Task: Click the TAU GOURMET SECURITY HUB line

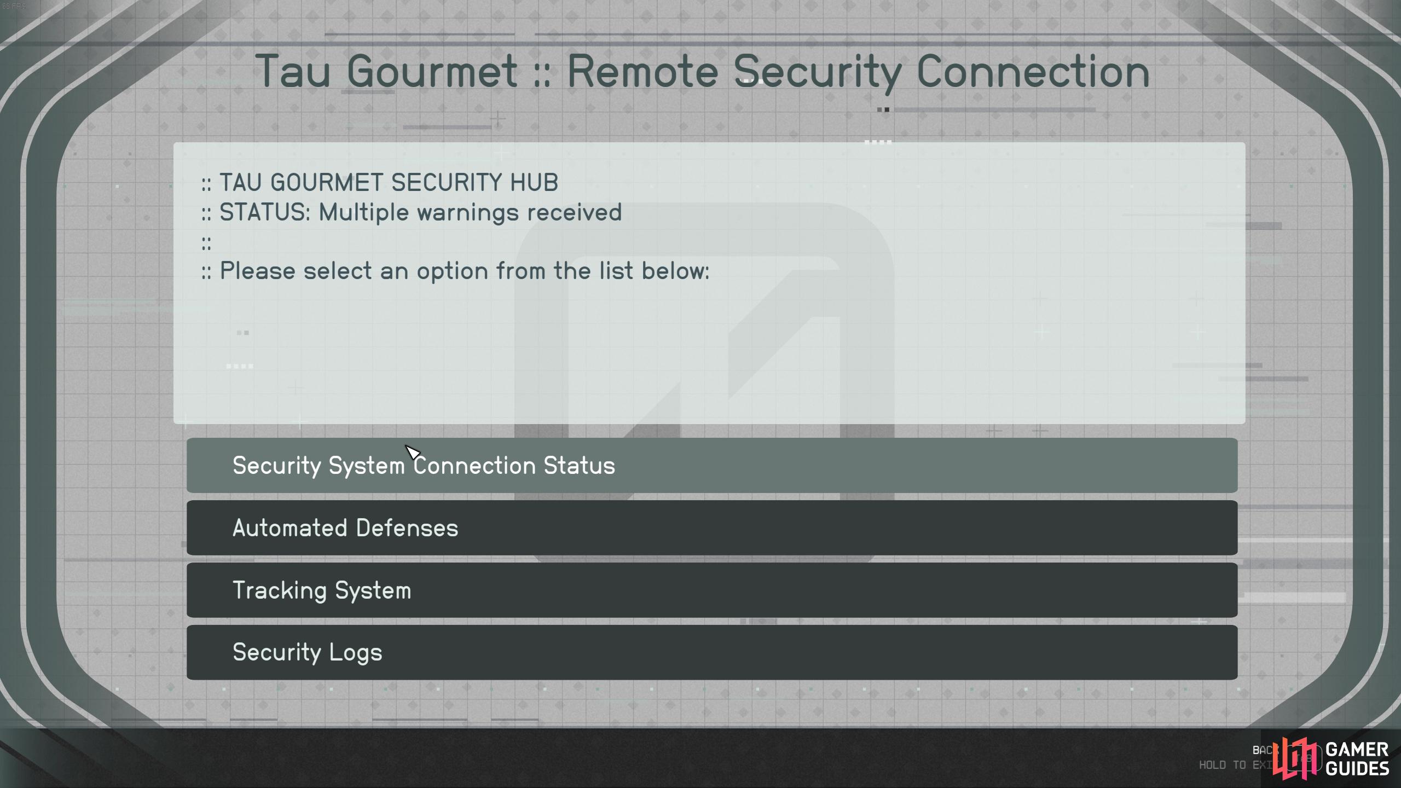Action: coord(380,182)
